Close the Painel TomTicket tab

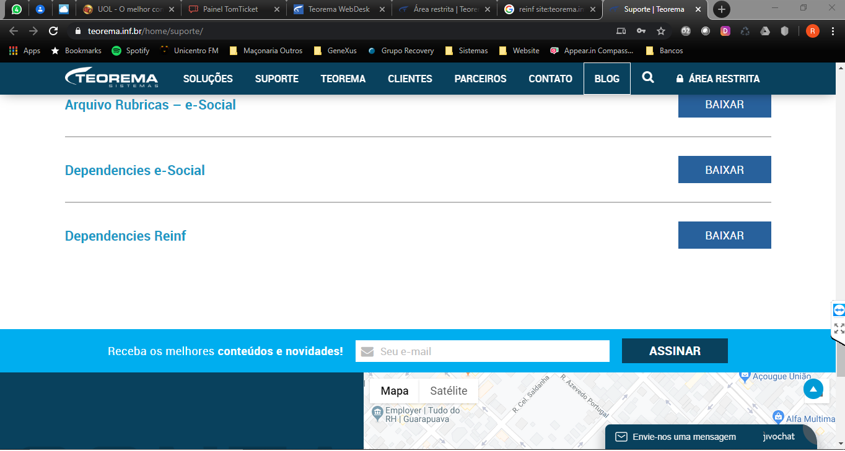[277, 9]
